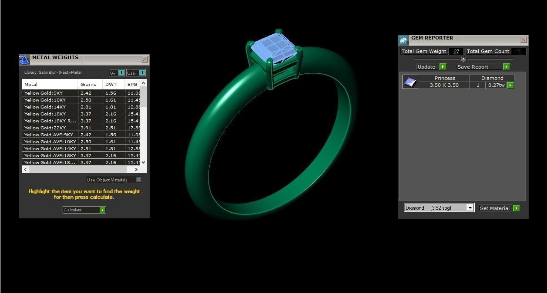
Task: Select the Yellow Gold AVE:18KY row
Action: [81, 155]
